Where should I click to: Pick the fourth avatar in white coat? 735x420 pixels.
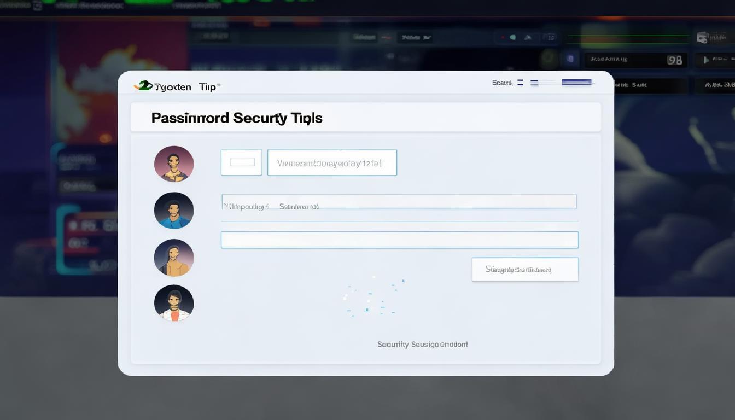(x=174, y=303)
